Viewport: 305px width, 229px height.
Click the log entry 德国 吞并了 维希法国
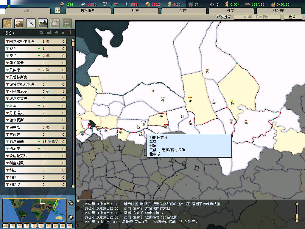pos(124,213)
